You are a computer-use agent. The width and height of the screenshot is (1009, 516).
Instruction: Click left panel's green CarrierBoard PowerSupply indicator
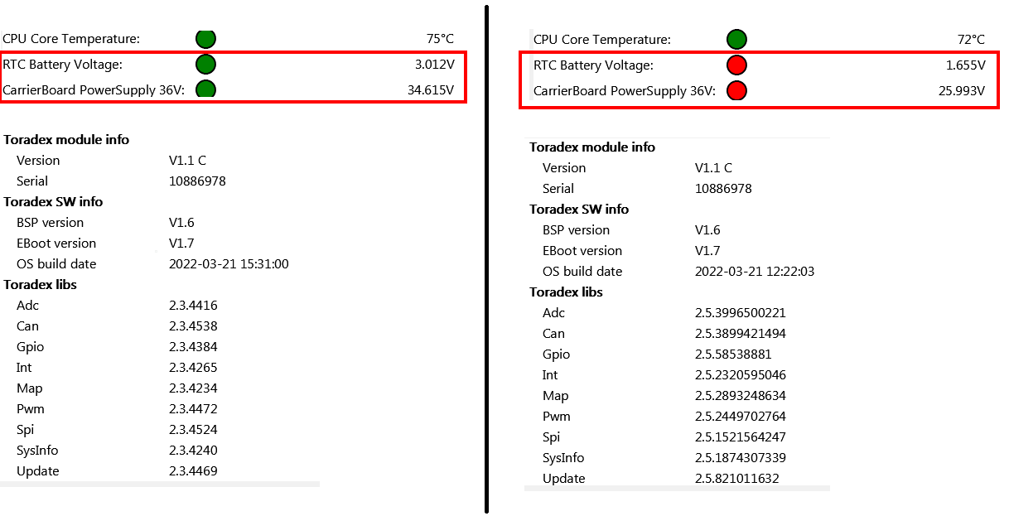coord(205,89)
